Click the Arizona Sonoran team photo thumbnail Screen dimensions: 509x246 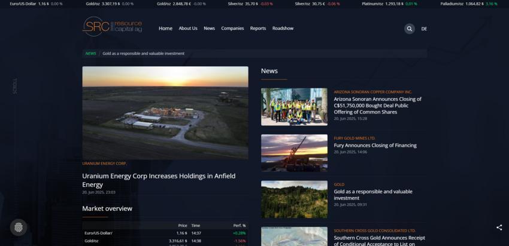pyautogui.click(x=294, y=106)
